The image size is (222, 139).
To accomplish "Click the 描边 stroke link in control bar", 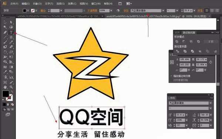I will [x=43, y=11].
